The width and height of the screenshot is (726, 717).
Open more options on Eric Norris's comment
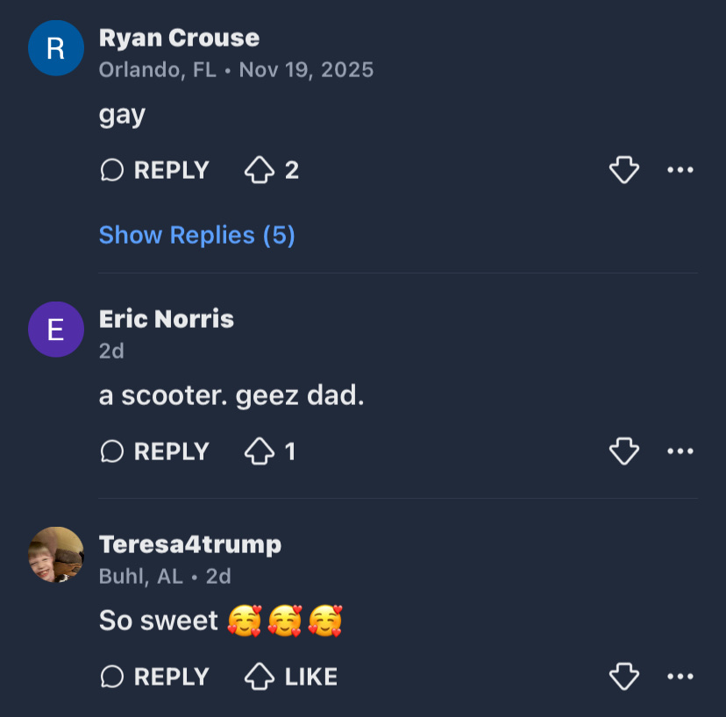[680, 451]
